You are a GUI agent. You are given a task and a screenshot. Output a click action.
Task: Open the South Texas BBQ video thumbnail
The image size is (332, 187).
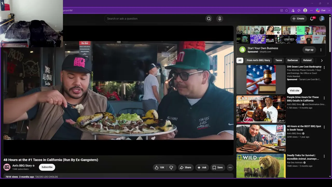(x=261, y=138)
